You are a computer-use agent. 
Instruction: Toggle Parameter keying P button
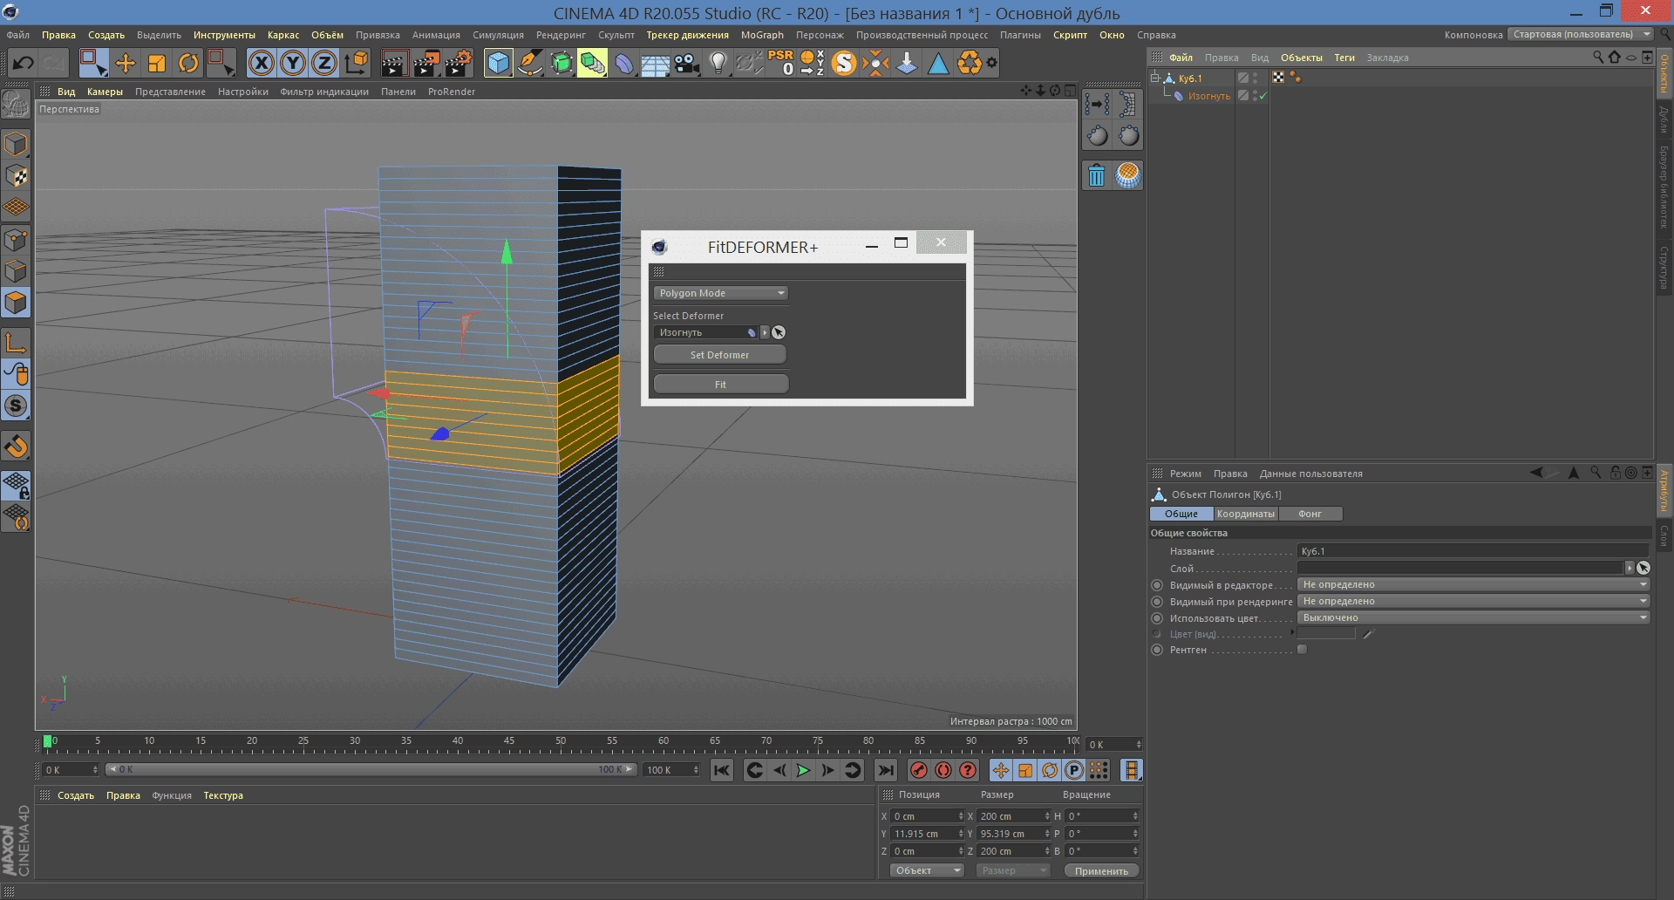1074,770
